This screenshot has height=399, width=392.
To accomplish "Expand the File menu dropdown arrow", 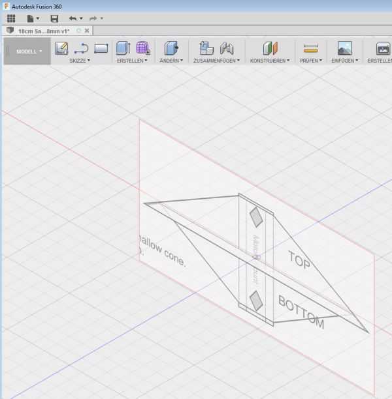I will click(x=38, y=18).
